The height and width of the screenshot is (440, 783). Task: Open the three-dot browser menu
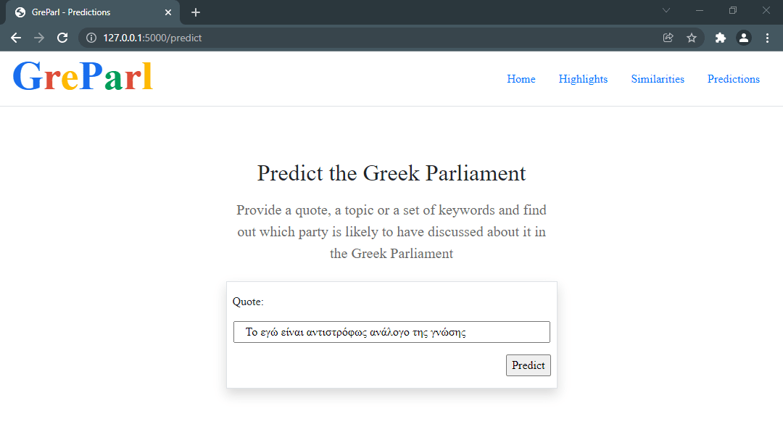pyautogui.click(x=768, y=38)
